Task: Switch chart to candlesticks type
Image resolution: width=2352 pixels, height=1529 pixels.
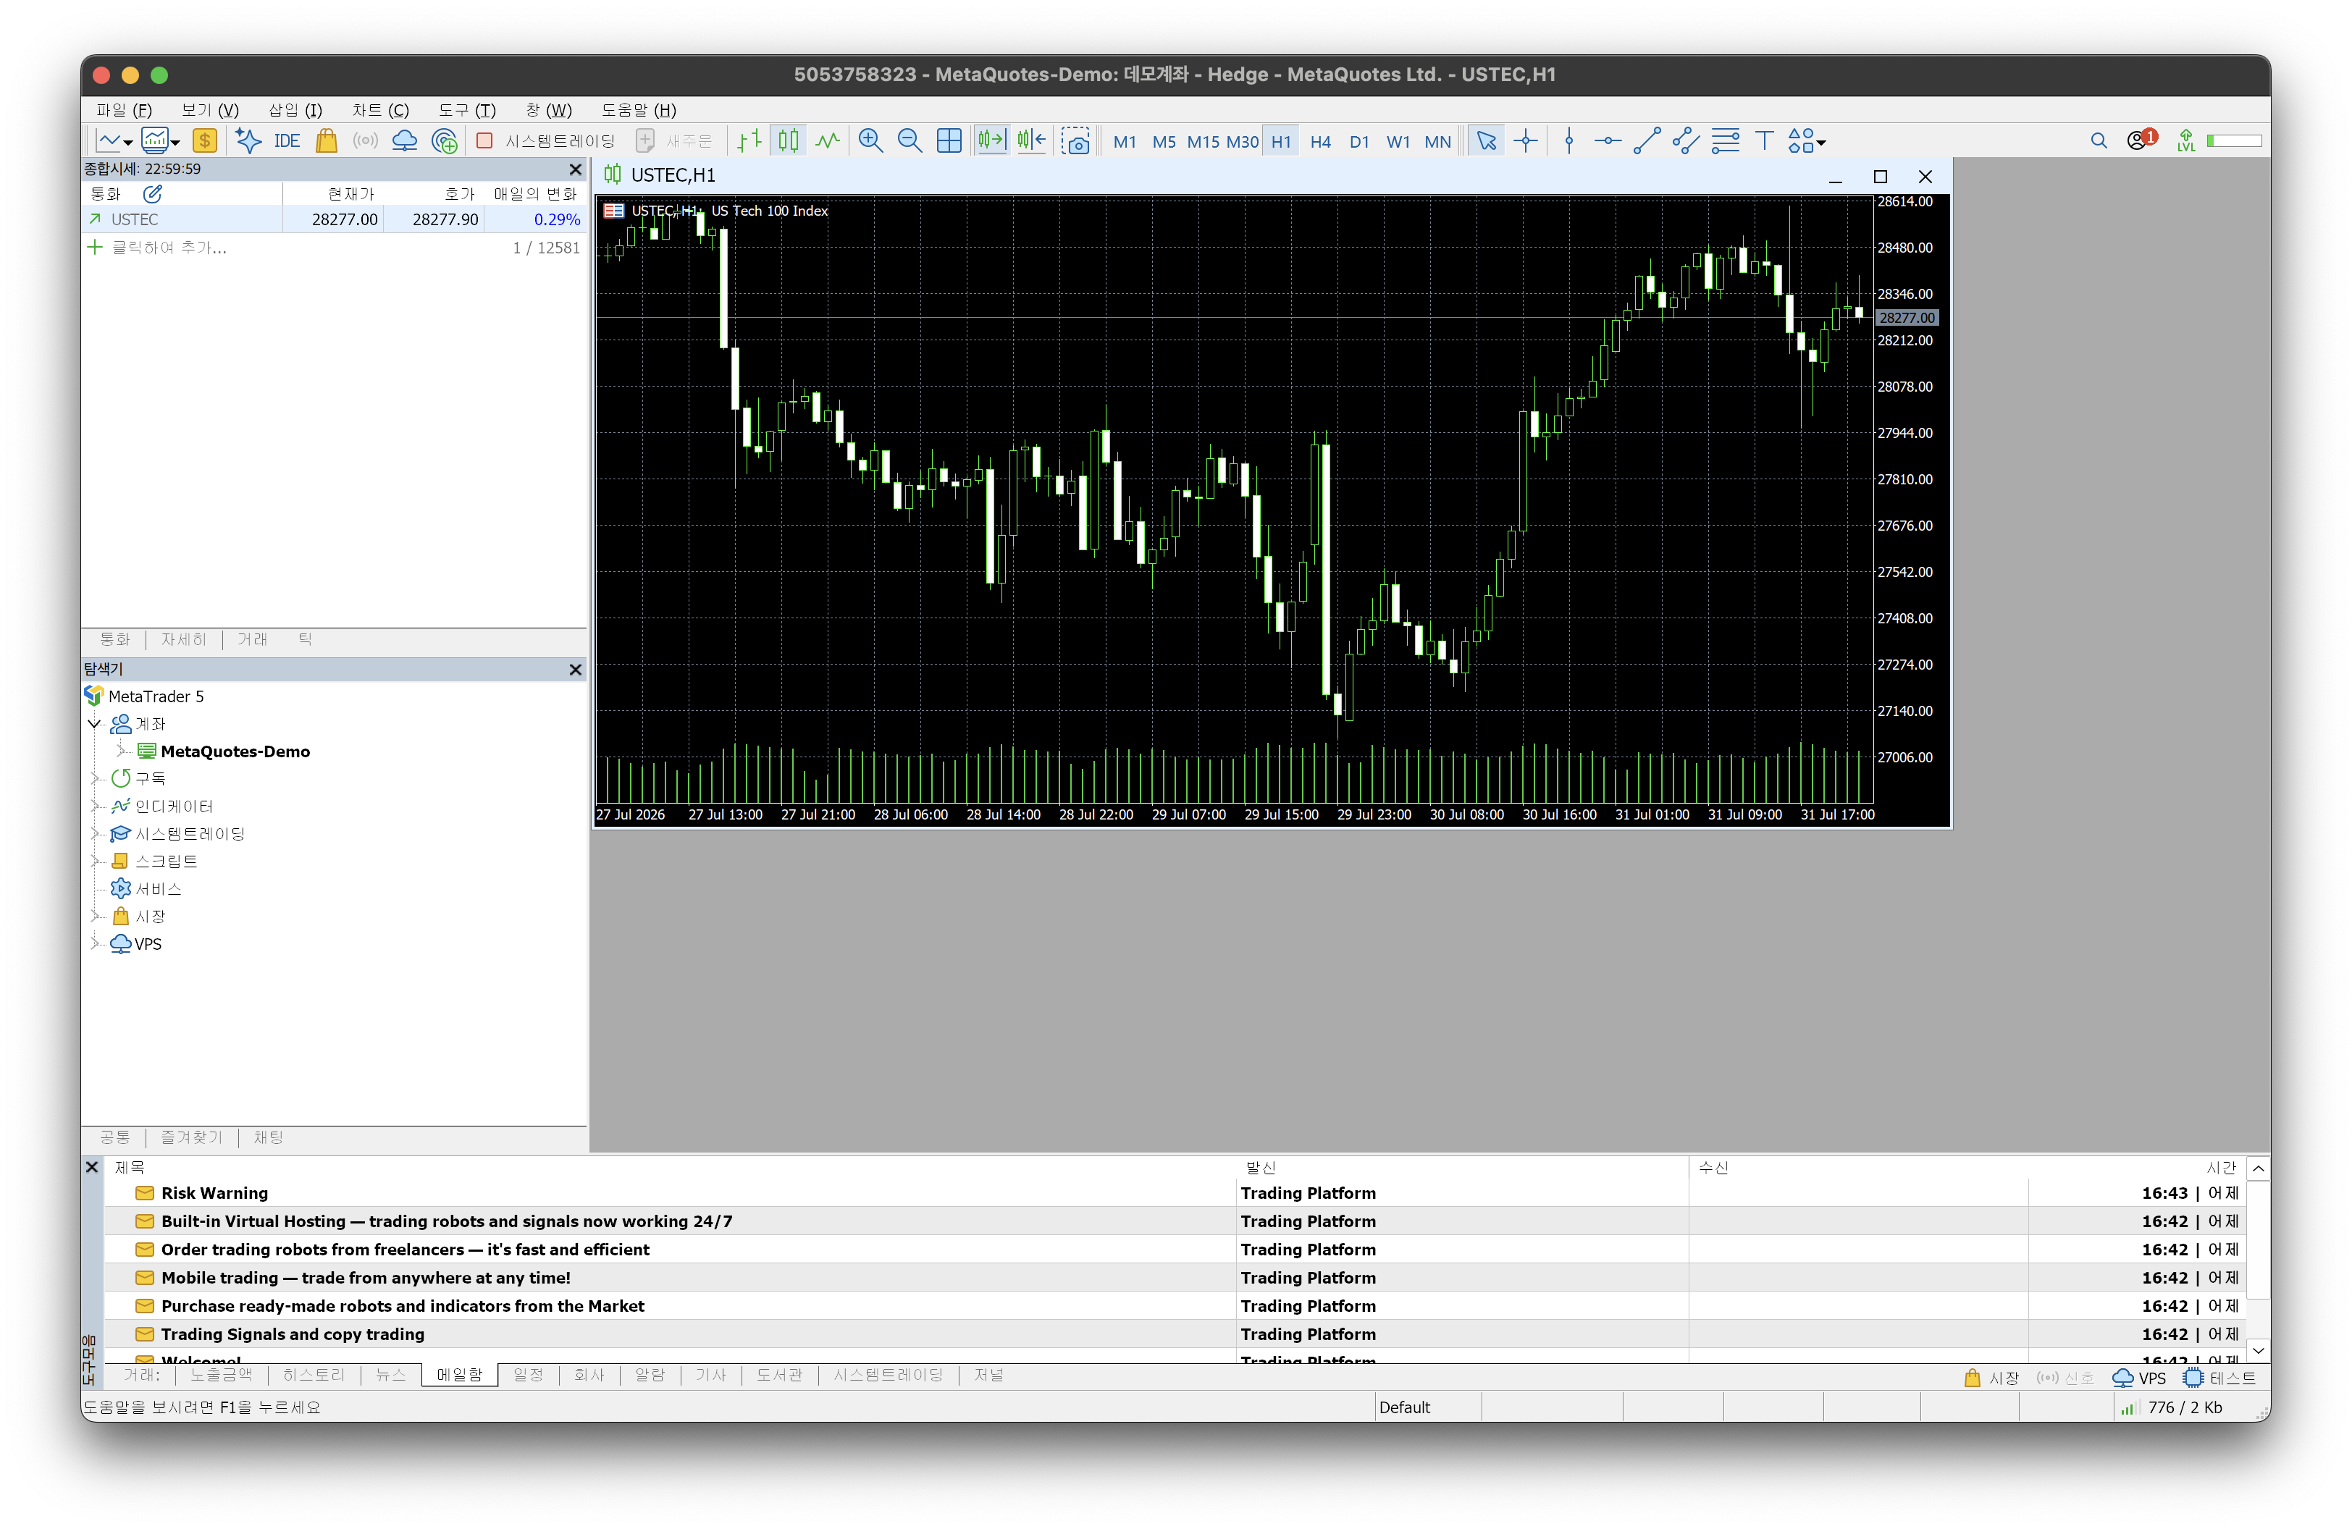Action: coord(789,141)
